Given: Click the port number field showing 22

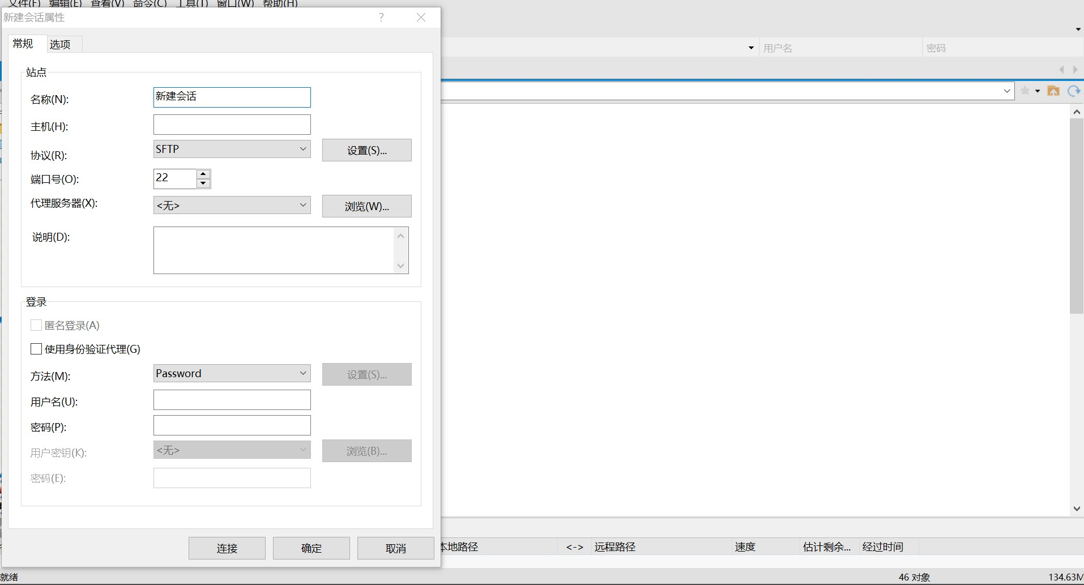Looking at the screenshot, I should click(x=175, y=178).
